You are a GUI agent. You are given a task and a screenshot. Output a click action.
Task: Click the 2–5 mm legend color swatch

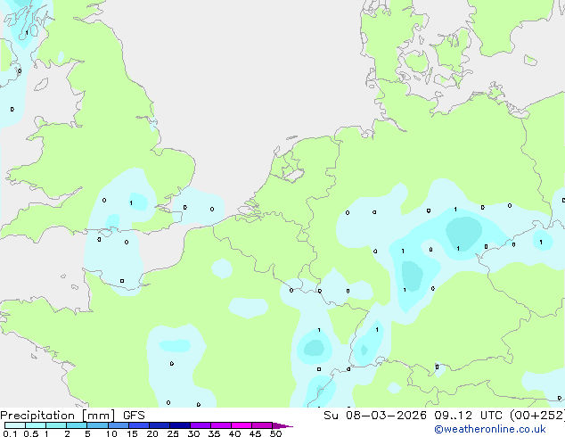77,425
